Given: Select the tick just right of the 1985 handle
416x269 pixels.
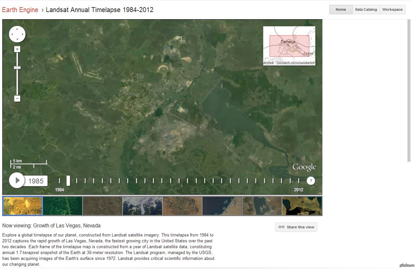Looking at the screenshot, I should (x=77, y=181).
